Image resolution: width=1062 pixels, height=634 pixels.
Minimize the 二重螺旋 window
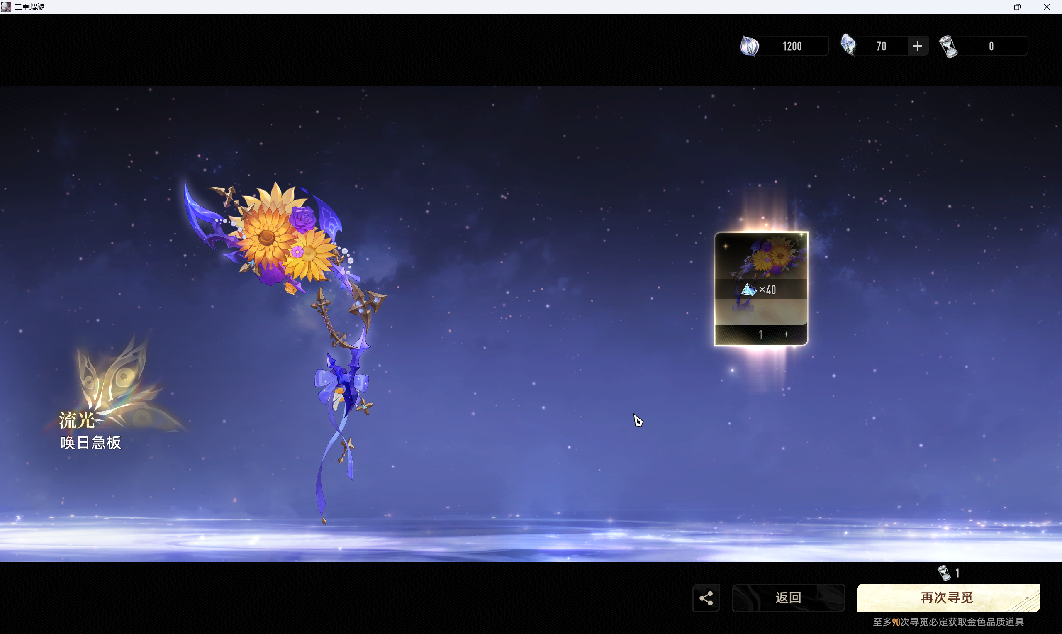[989, 7]
